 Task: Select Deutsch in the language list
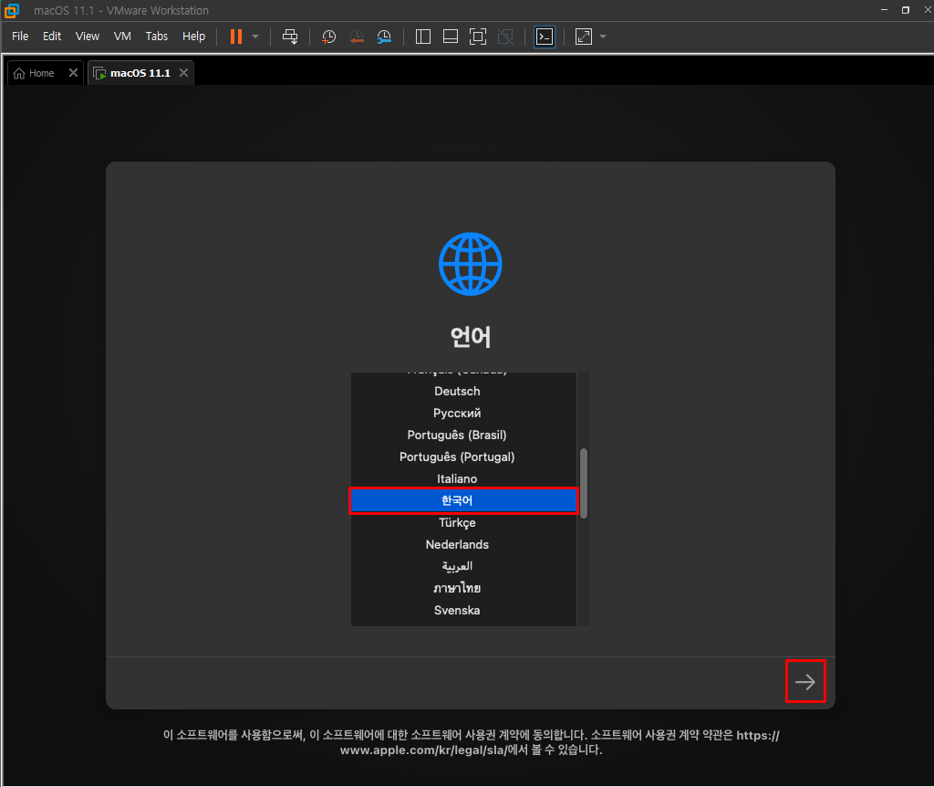tap(463, 391)
